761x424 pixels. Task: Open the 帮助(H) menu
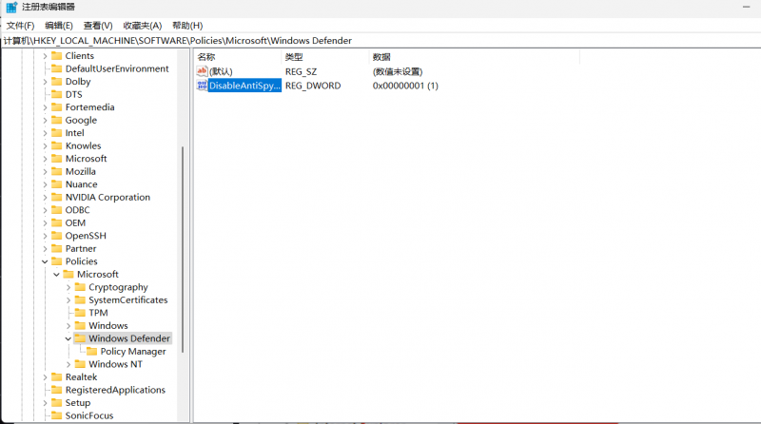pos(187,26)
